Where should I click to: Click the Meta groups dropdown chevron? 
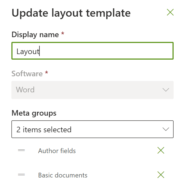point(166,129)
